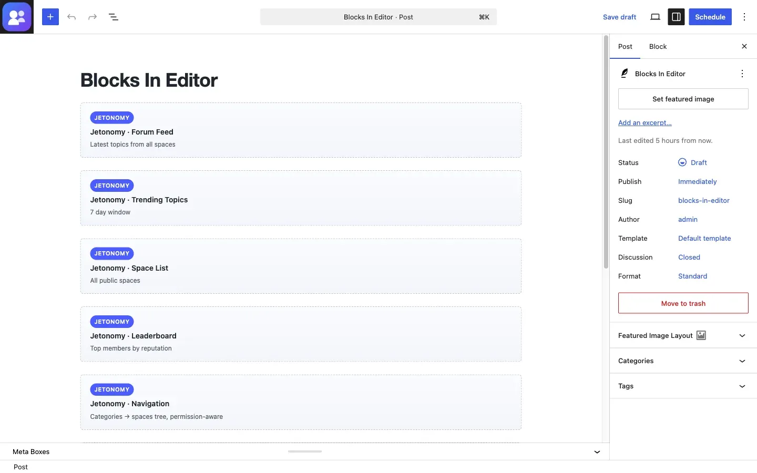757x473 pixels.
Task: Toggle the Settings sidebar icon
Action: (676, 17)
